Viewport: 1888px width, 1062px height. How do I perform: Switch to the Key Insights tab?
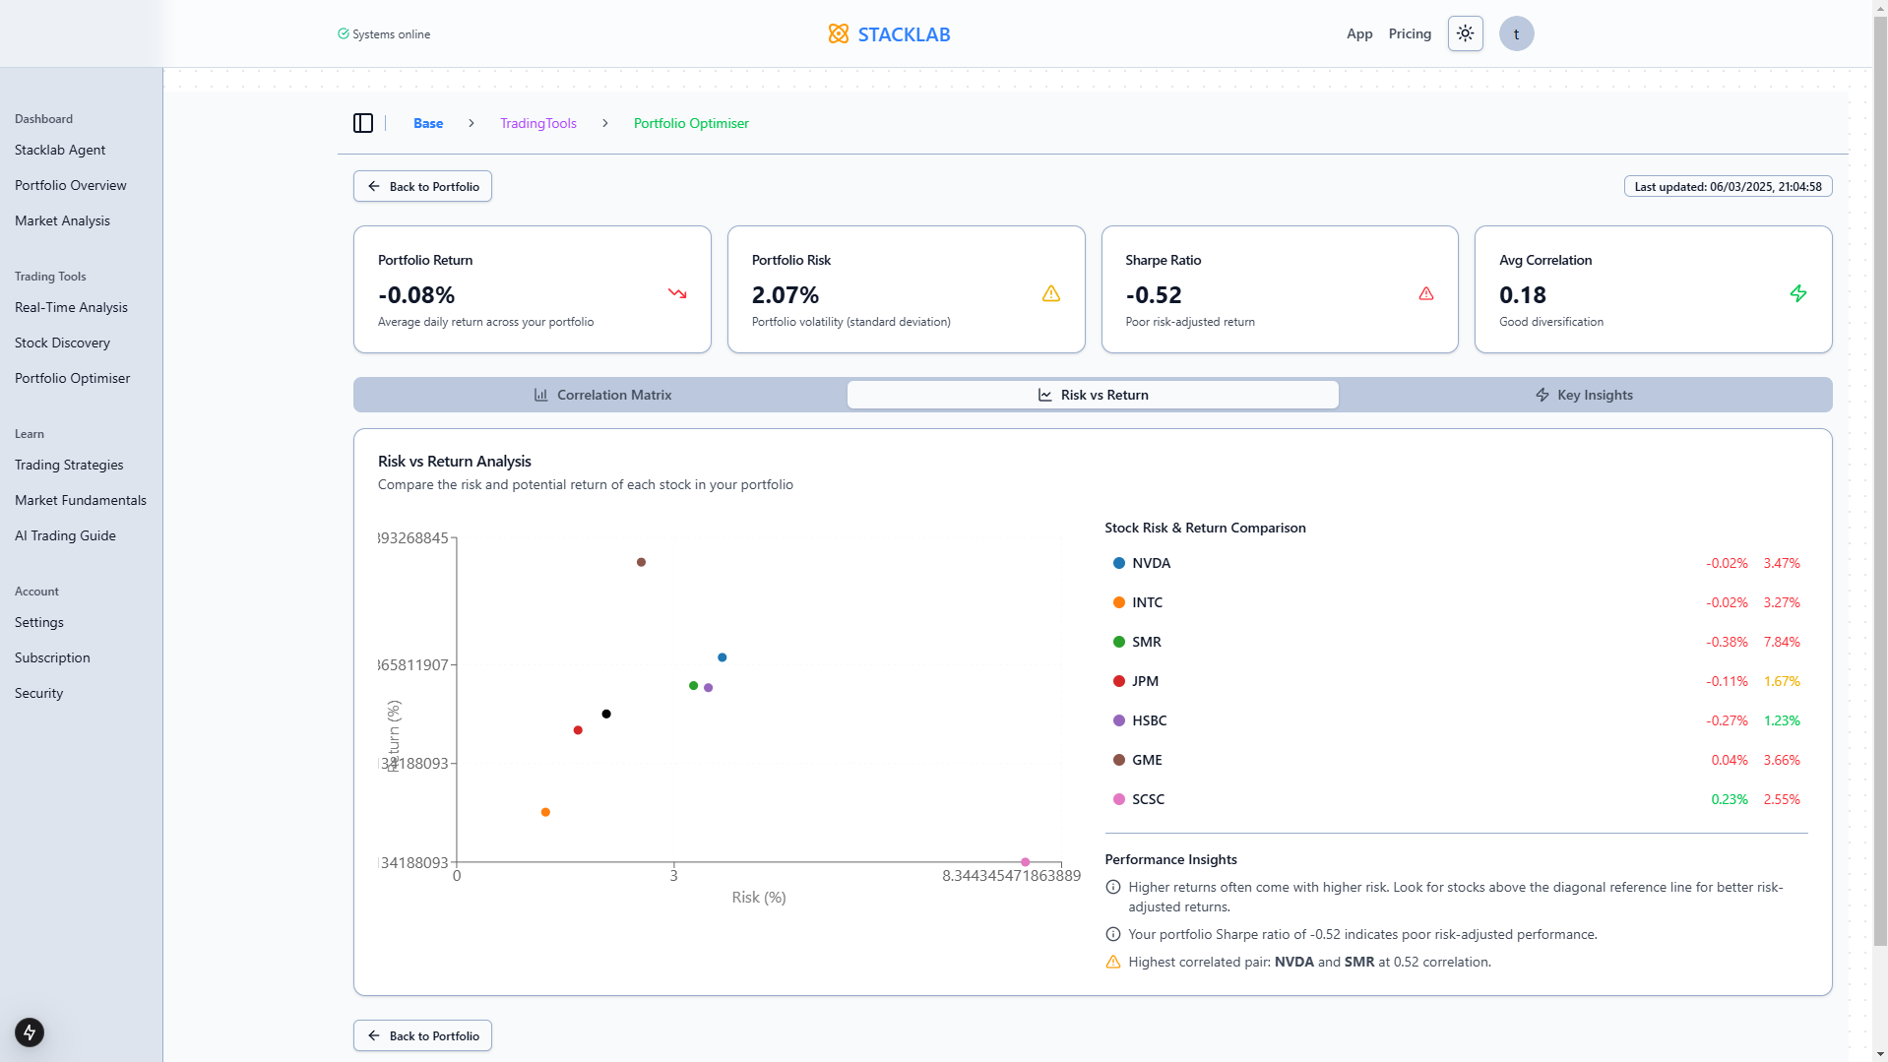point(1584,395)
